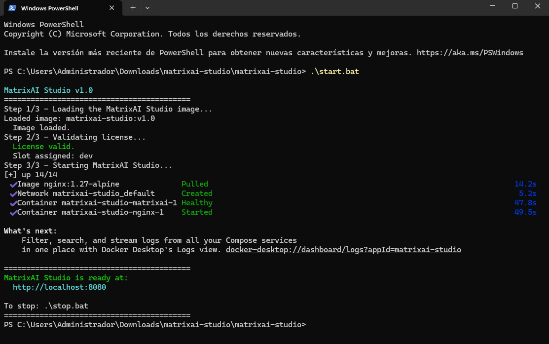Maximize the terminal window
This screenshot has width=549, height=344.
coord(514,6)
